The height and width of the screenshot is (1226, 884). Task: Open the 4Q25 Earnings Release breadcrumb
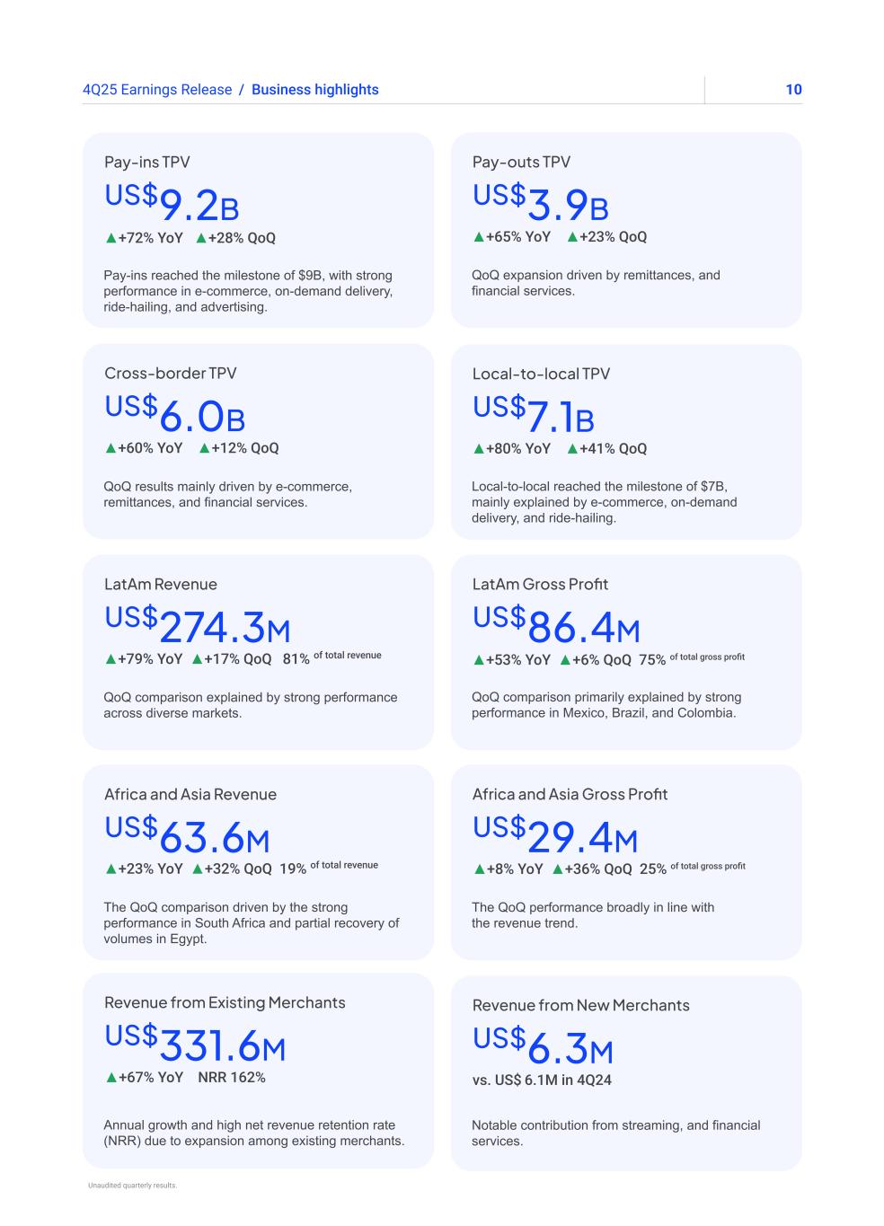coord(156,90)
